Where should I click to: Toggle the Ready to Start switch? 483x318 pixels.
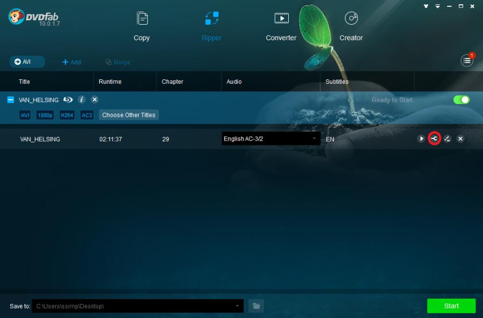(x=462, y=100)
